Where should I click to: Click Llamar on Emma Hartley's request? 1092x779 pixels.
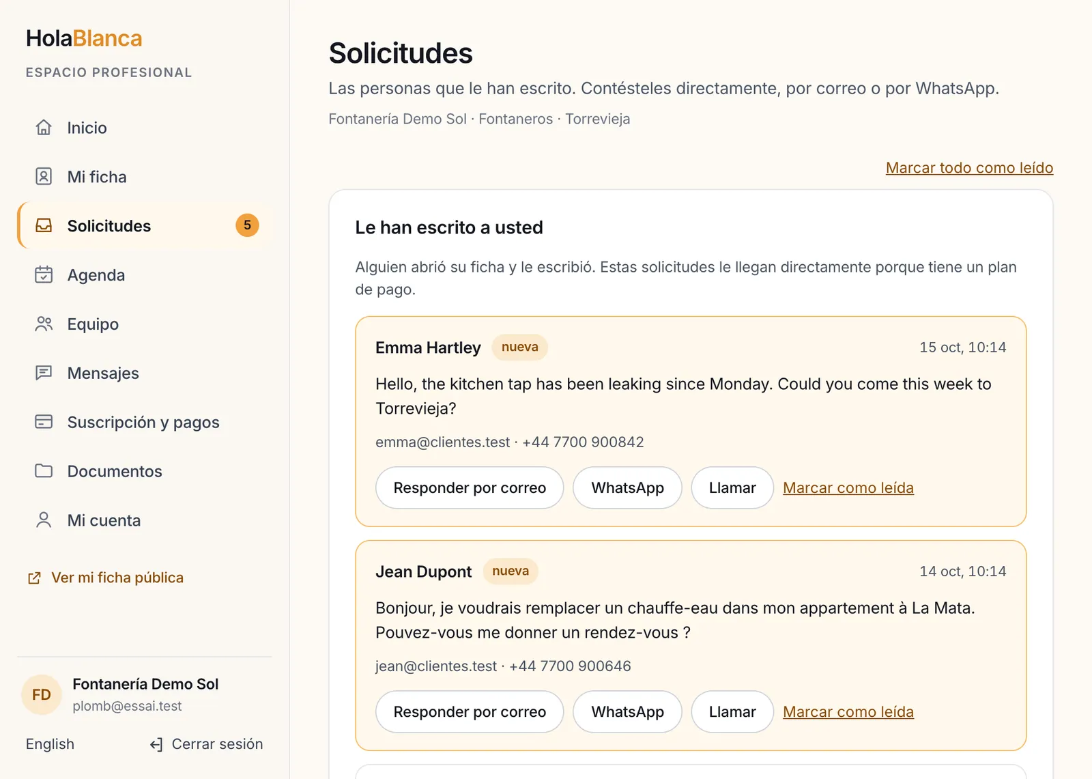point(732,487)
